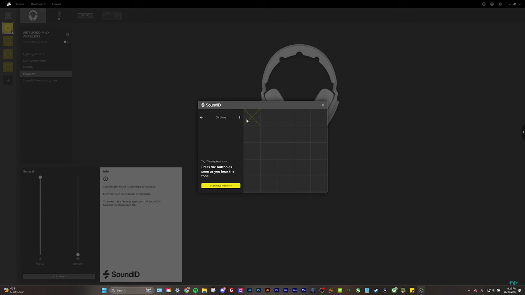Open the iCUE notifications icon

[x=484, y=4]
